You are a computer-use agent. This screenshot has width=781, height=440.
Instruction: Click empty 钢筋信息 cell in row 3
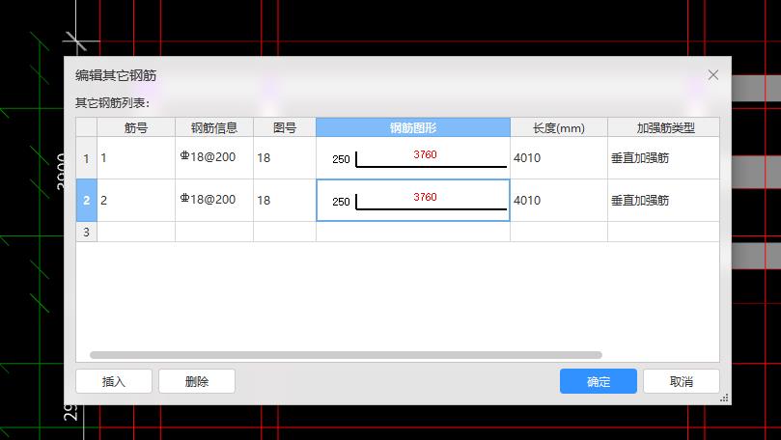[214, 232]
